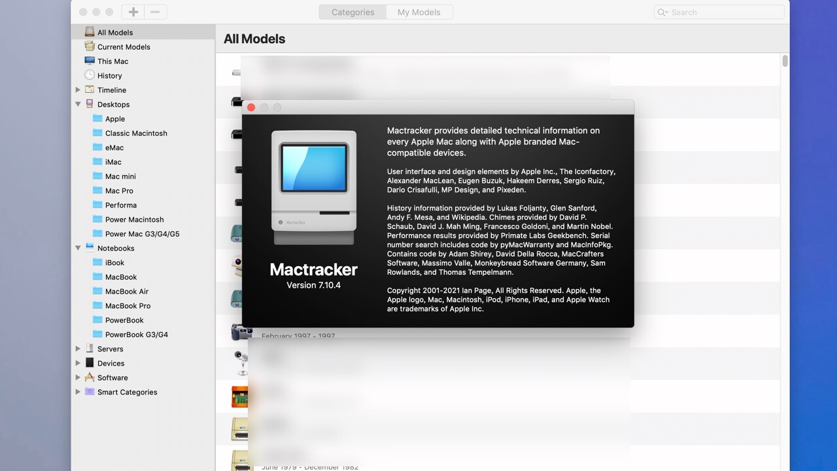The width and height of the screenshot is (837, 471).
Task: Click the circuit board model thumbnail
Action: [241, 396]
